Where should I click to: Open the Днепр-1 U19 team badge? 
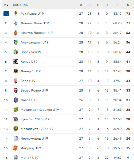tap(16, 71)
